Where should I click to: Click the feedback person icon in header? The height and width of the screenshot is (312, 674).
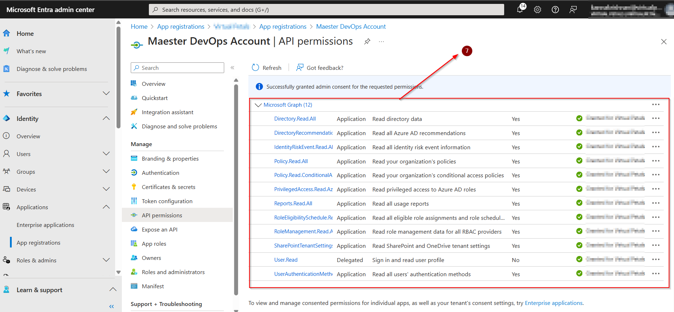[573, 10]
